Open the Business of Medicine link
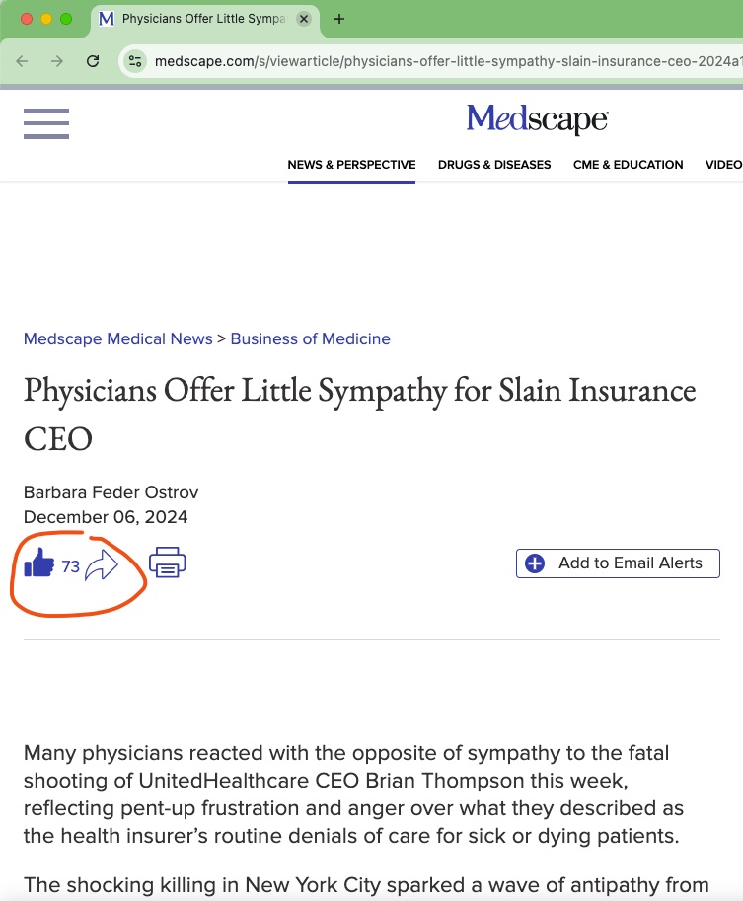 tap(310, 339)
